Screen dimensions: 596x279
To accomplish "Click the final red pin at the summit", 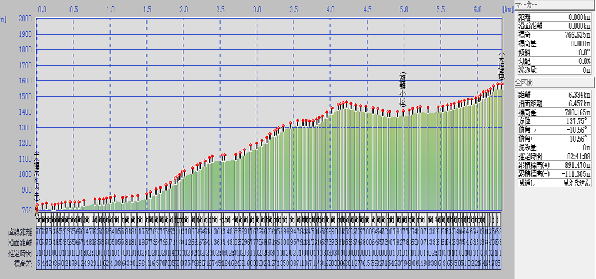I will click(501, 85).
